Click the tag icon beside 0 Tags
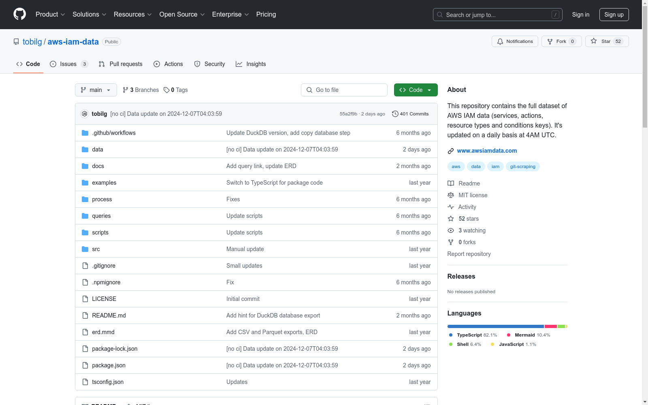The image size is (648, 405). [166, 90]
